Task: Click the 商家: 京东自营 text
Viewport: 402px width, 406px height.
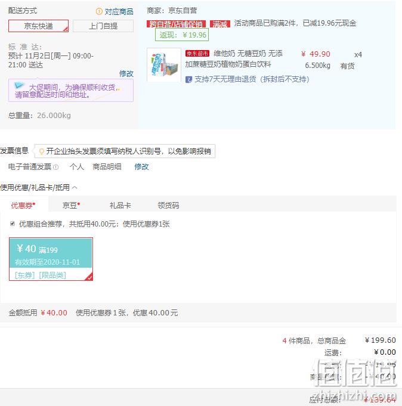Action: [x=172, y=11]
